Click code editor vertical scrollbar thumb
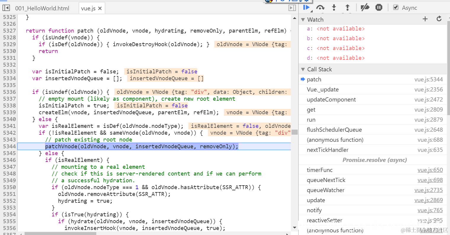Viewport: 450px width, 235px height. [x=294, y=132]
